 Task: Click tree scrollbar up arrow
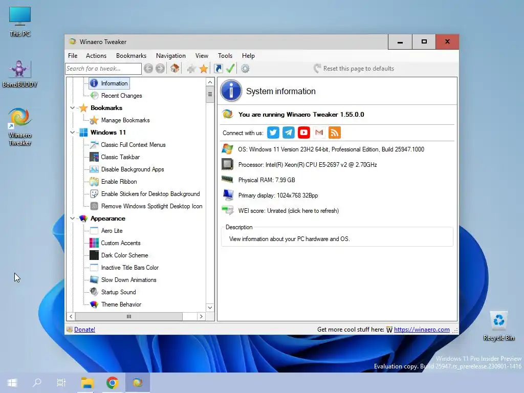210,82
